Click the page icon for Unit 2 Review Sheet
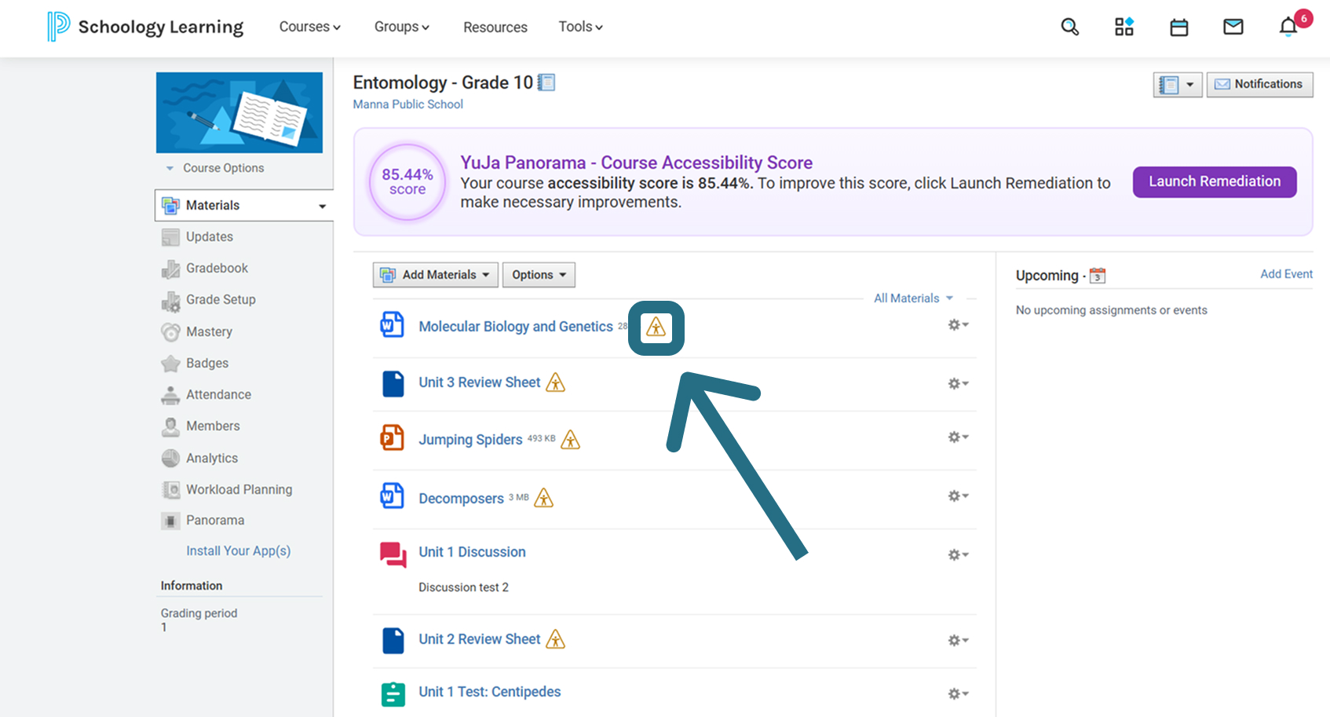1330x717 pixels. pyautogui.click(x=393, y=641)
